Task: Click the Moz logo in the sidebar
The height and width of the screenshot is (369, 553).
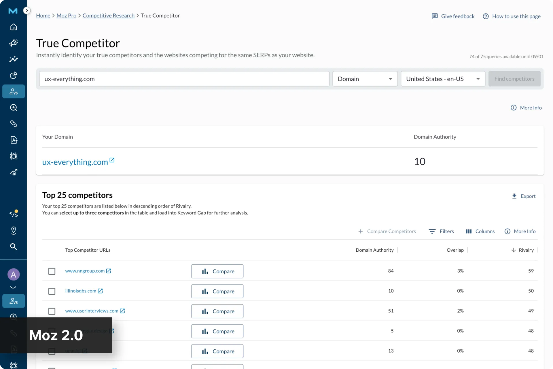Action: [x=13, y=11]
